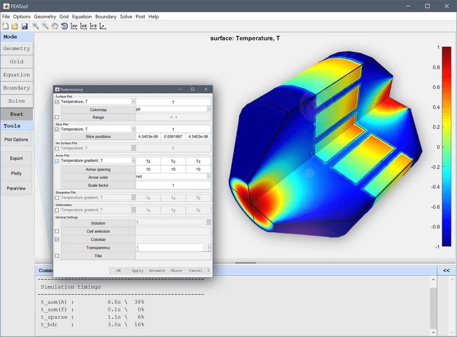Click the Scale factor input field
Viewport: 457px width, 337px height.
[173, 185]
